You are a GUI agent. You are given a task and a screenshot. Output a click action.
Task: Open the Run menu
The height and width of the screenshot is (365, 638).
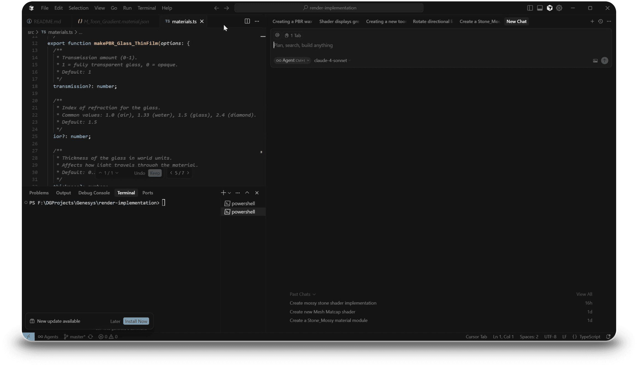click(x=127, y=8)
